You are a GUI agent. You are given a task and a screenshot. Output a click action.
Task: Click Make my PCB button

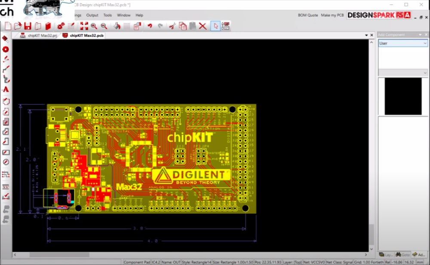coord(332,15)
